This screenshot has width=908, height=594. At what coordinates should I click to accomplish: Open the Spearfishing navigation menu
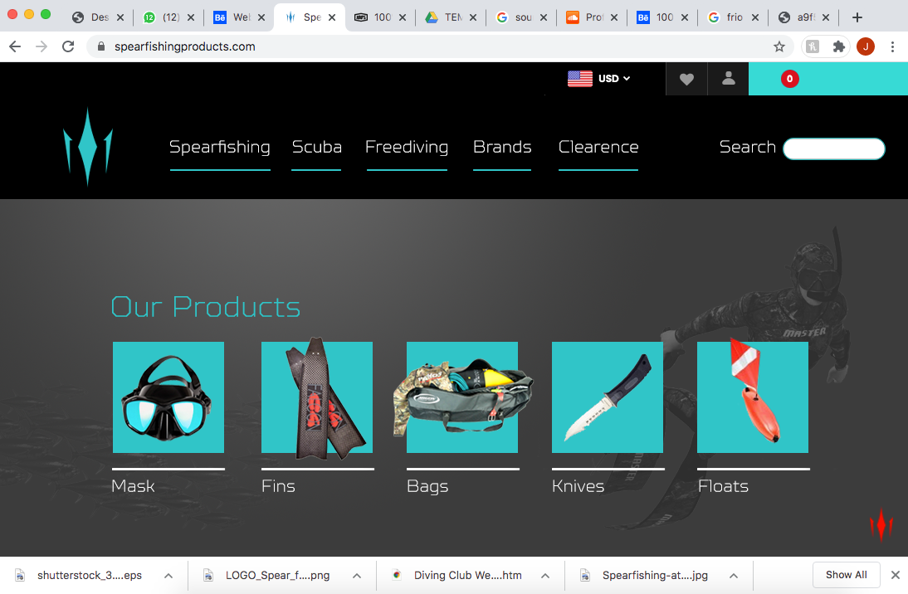pyautogui.click(x=220, y=147)
